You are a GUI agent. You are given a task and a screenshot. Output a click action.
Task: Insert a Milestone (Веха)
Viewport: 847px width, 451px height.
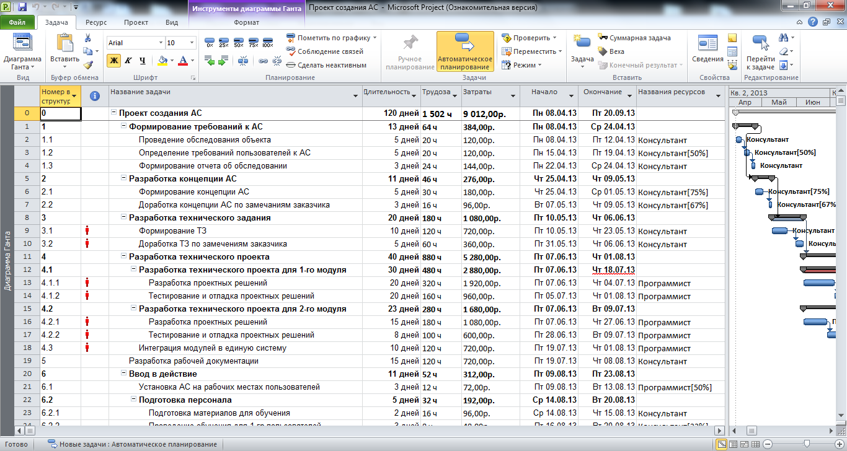click(611, 51)
